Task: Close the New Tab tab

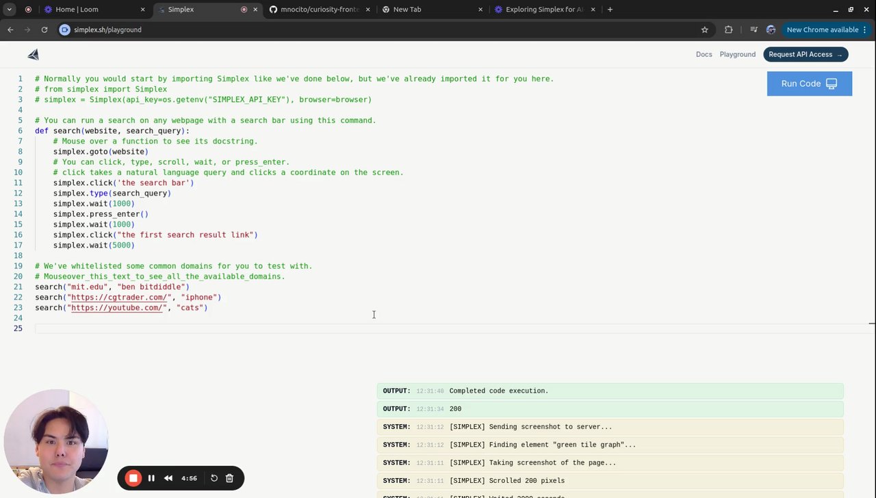Action: coord(480,10)
